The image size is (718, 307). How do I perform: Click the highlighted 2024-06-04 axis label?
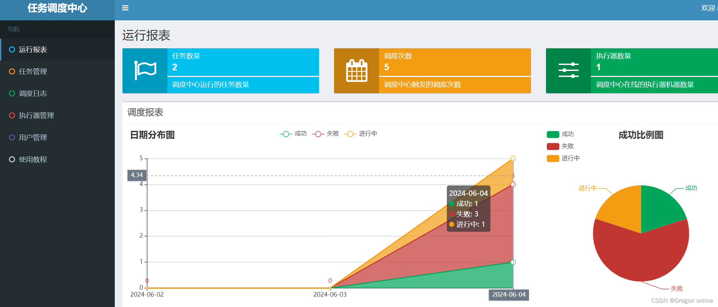point(509,295)
